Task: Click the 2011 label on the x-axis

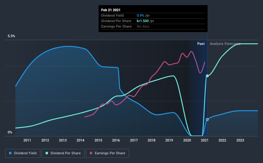Action: click(x=27, y=140)
